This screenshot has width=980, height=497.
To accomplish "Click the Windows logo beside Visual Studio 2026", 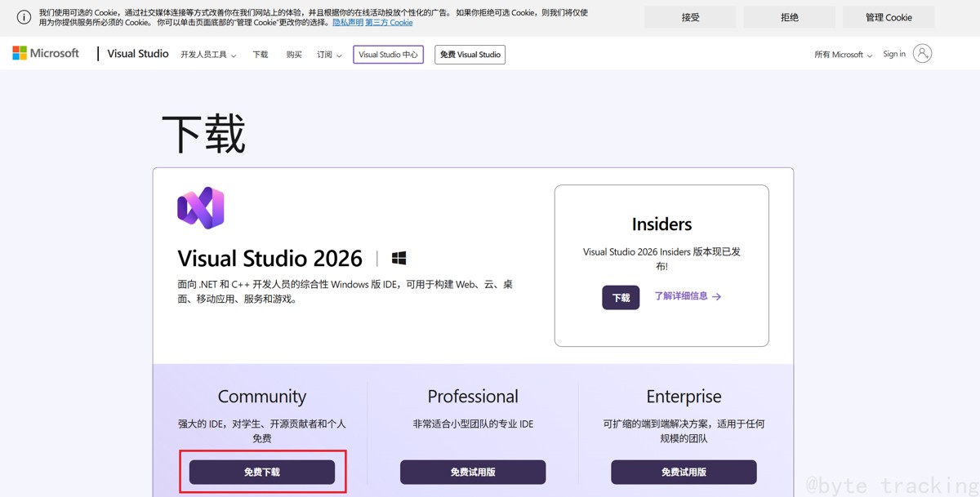I will 399,258.
